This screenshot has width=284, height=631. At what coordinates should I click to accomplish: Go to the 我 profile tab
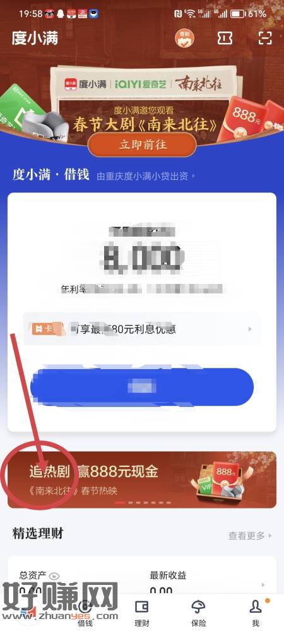click(256, 613)
